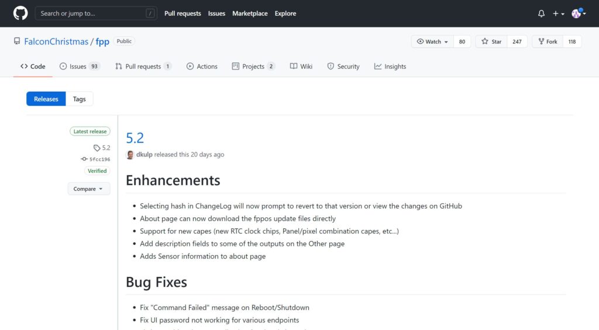Open the user profile avatar menu
Screen dimensions: 599x330
click(x=578, y=13)
